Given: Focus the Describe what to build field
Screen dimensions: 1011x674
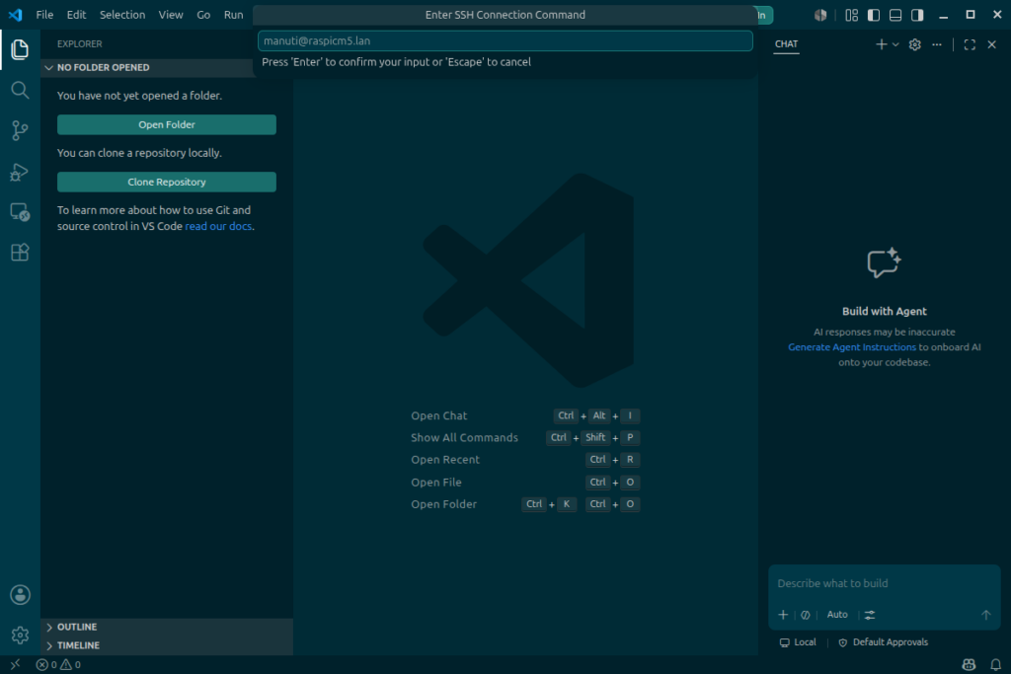Looking at the screenshot, I should coord(884,584).
